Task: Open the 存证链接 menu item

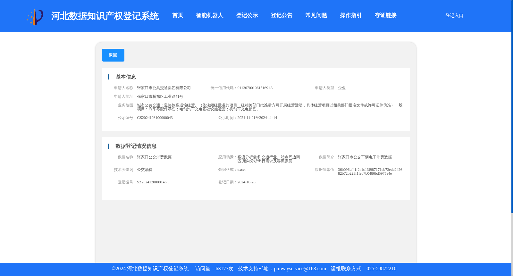Action: coord(385,15)
